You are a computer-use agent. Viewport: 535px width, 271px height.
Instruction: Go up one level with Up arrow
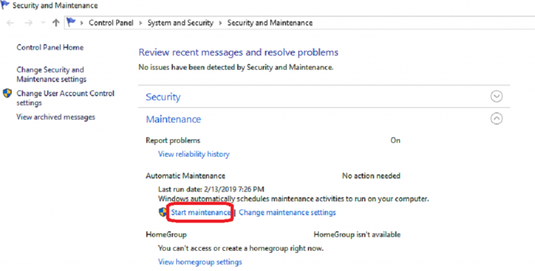pos(56,23)
